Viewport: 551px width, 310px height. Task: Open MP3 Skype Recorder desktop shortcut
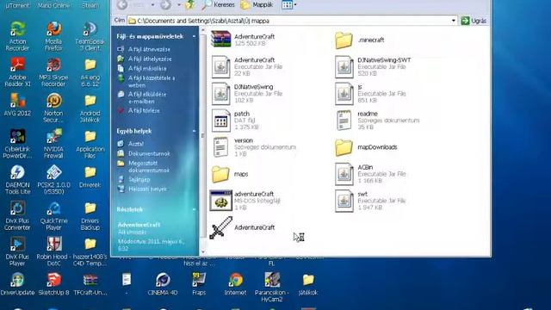click(53, 72)
